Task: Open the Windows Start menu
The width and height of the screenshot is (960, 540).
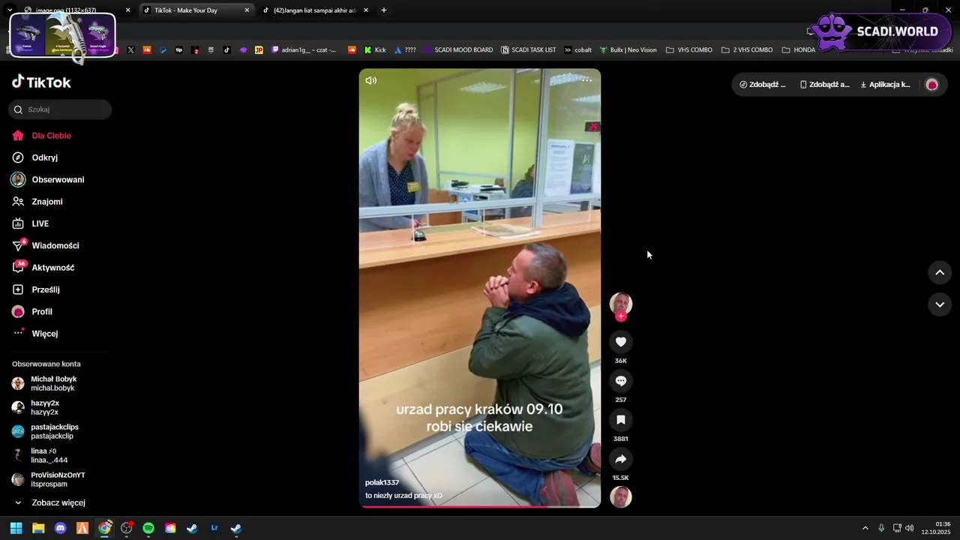Action: pyautogui.click(x=16, y=528)
